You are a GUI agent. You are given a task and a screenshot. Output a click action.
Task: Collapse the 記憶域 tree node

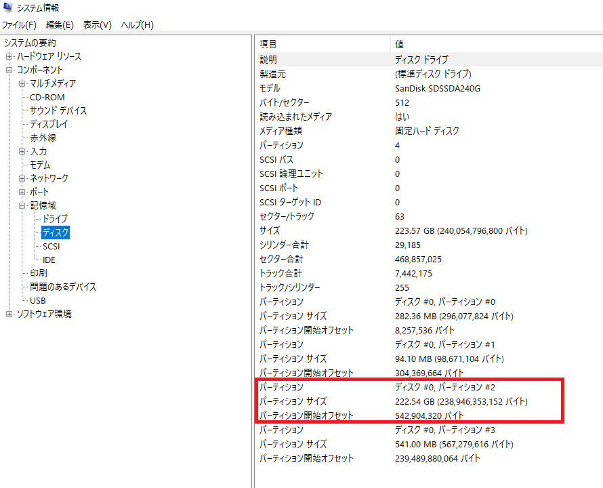click(22, 206)
